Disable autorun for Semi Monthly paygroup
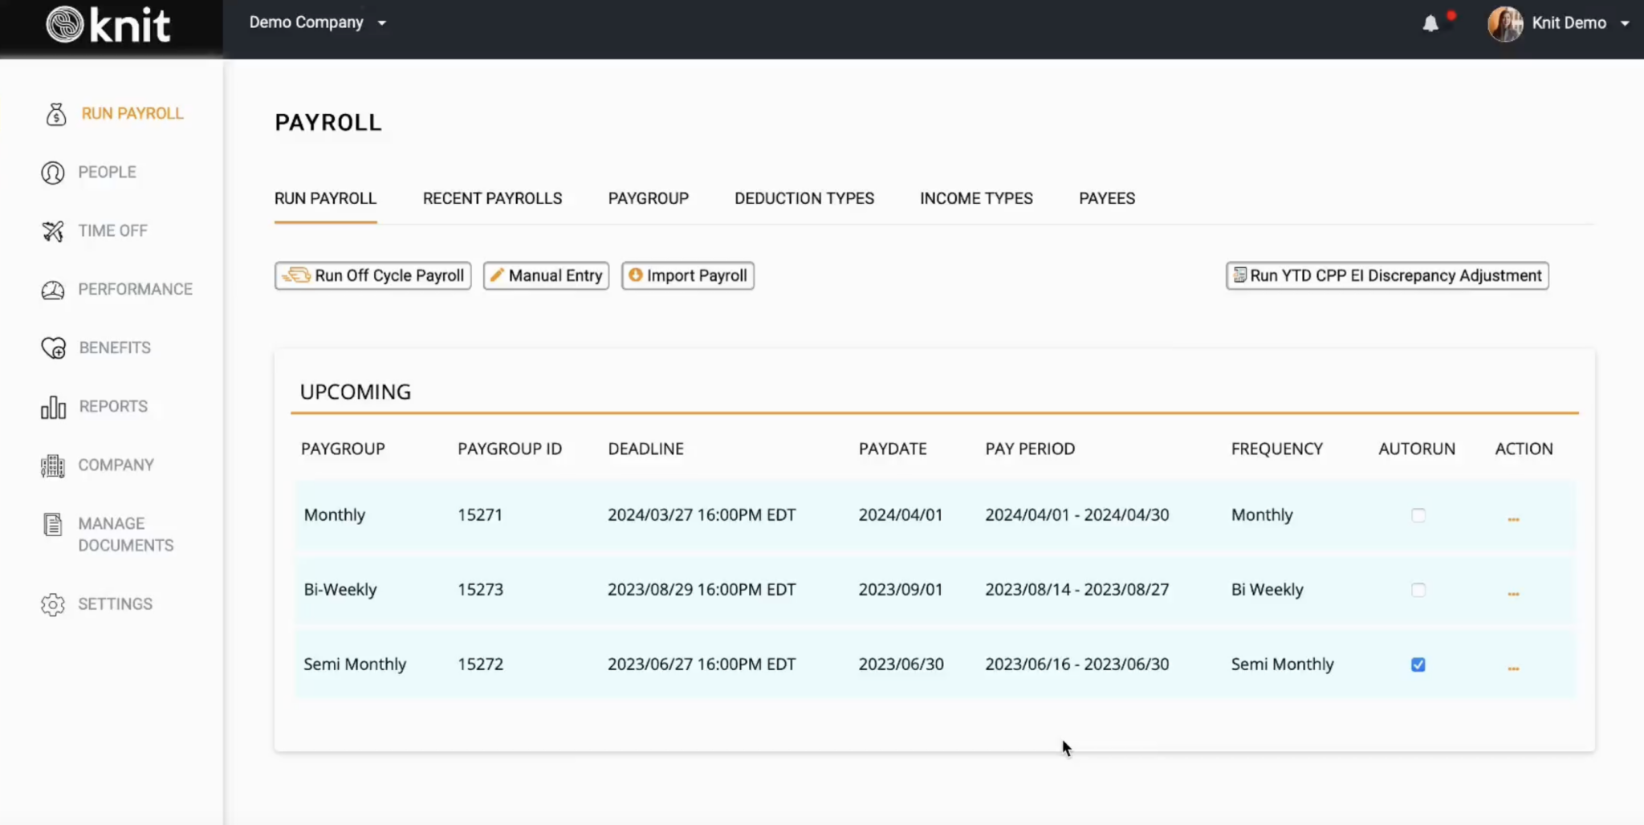The width and height of the screenshot is (1644, 825). coord(1419,664)
